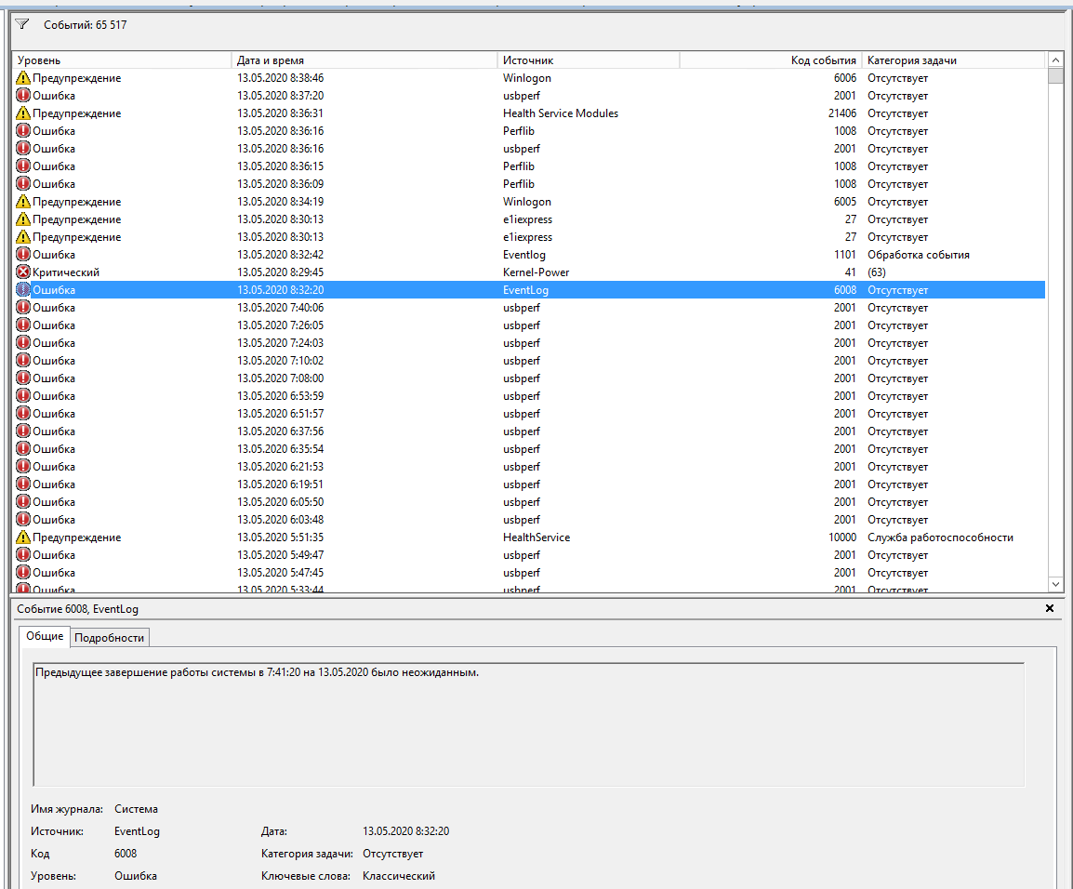Screen dimensions: 1073x889
Task: Open the Общие tab
Action: coord(45,636)
